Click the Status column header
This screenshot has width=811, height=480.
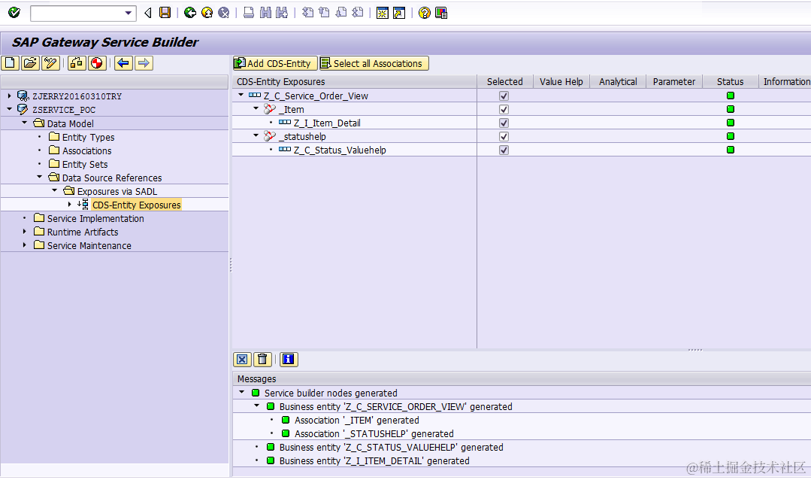click(731, 81)
